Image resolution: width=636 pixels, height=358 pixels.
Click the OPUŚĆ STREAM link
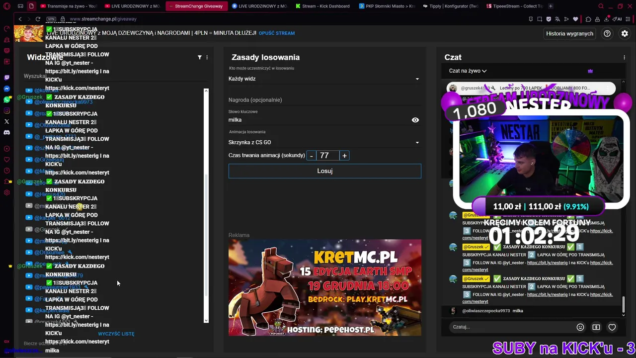277,33
